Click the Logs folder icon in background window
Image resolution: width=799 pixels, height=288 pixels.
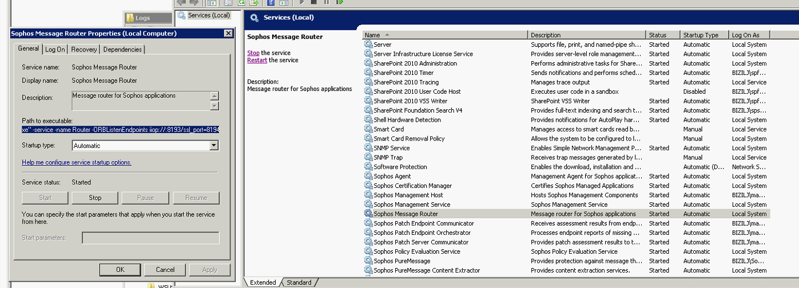[x=130, y=18]
